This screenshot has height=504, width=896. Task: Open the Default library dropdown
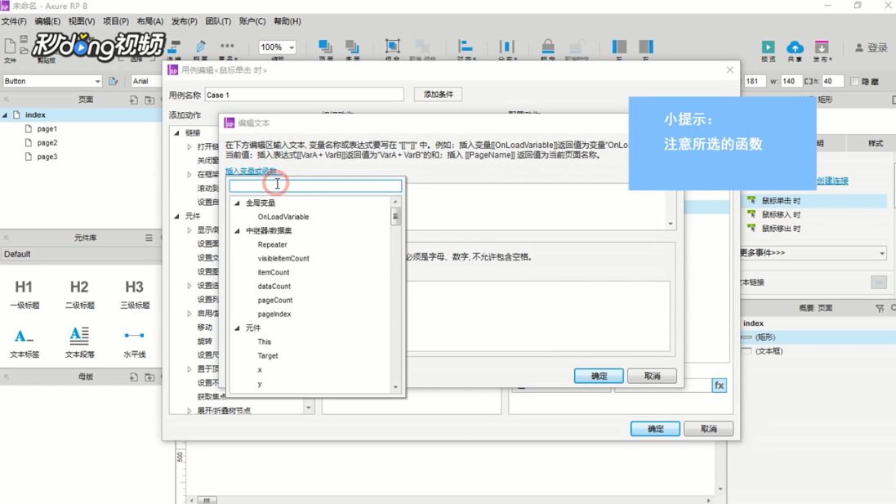(81, 254)
